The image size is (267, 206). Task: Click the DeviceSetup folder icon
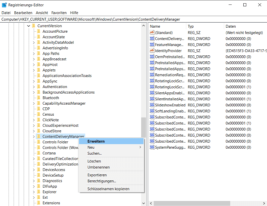pyautogui.click(x=39, y=175)
